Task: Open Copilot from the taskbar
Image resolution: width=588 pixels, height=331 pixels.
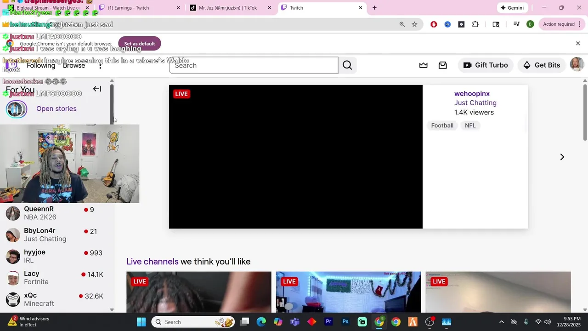Action: tap(278, 322)
